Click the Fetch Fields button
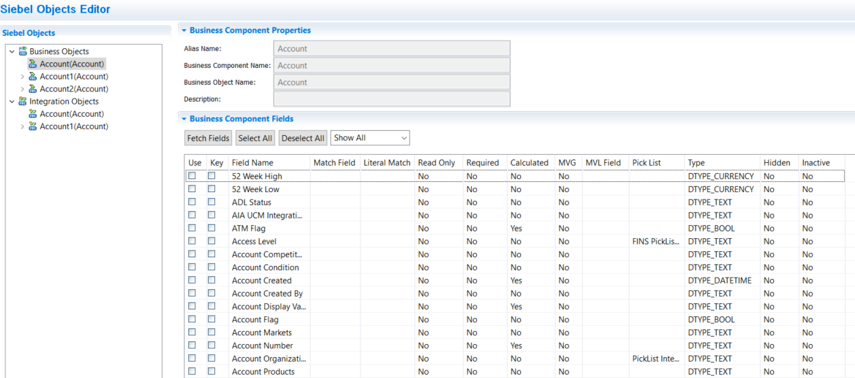 (208, 138)
